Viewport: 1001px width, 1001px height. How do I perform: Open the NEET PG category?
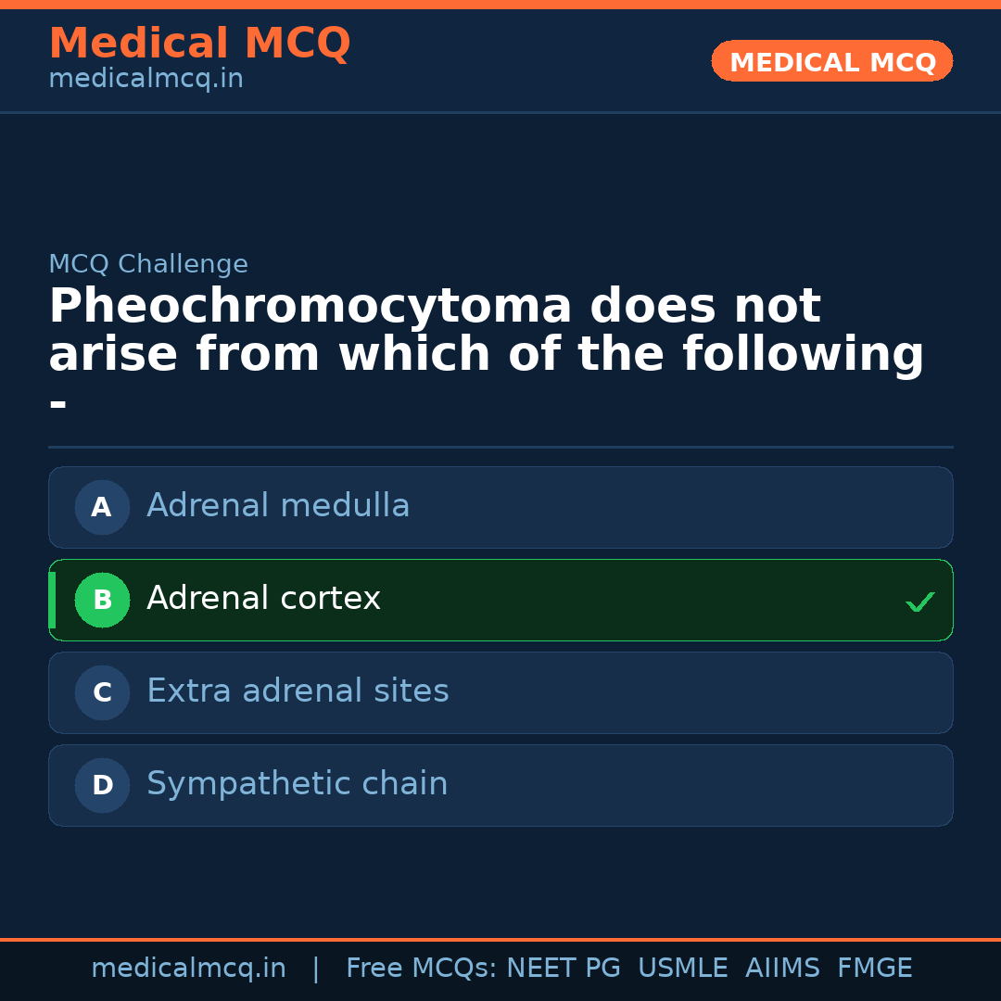click(x=563, y=968)
